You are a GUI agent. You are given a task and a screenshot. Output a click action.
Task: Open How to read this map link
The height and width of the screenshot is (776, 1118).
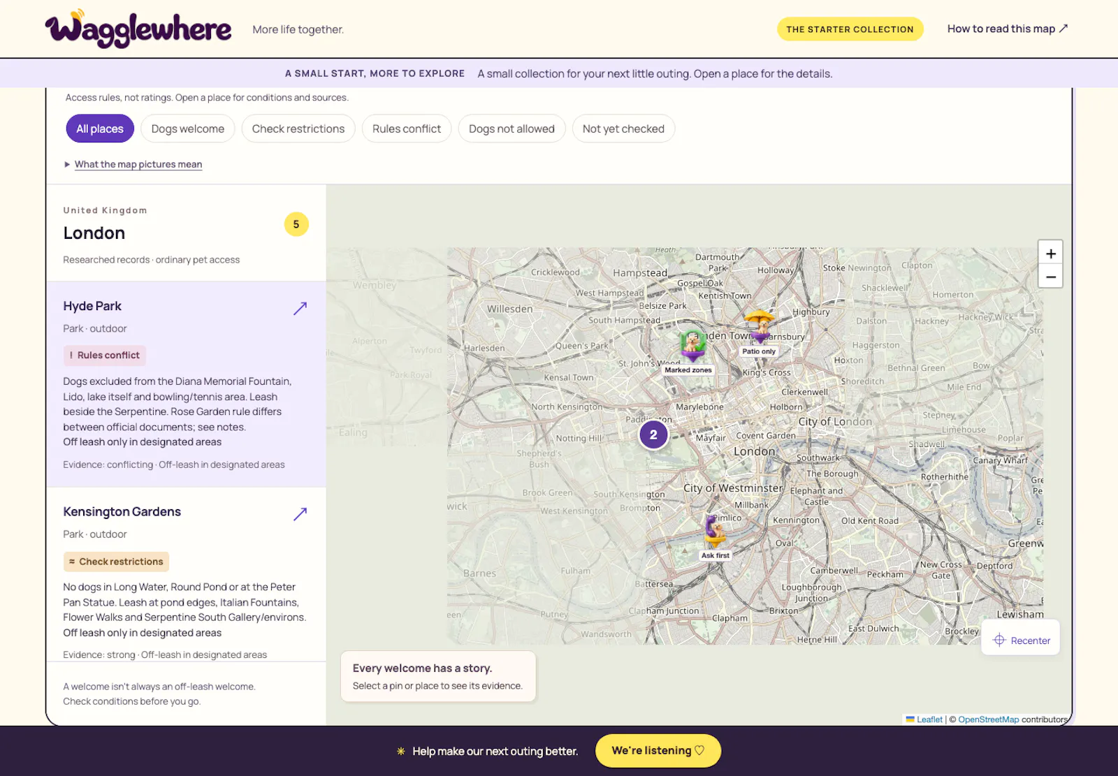pyautogui.click(x=1008, y=29)
